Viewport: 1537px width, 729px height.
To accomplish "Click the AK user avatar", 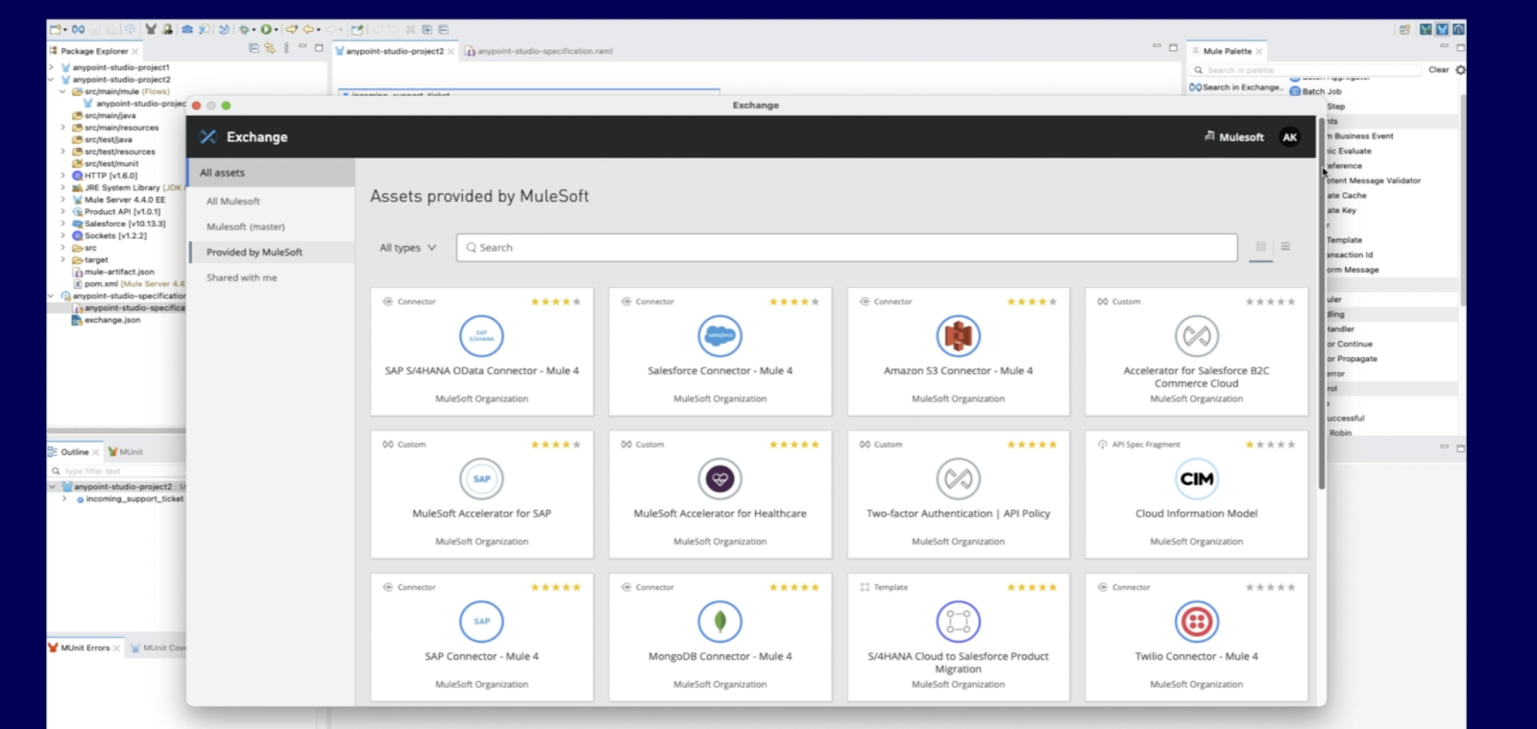I will click(x=1290, y=137).
